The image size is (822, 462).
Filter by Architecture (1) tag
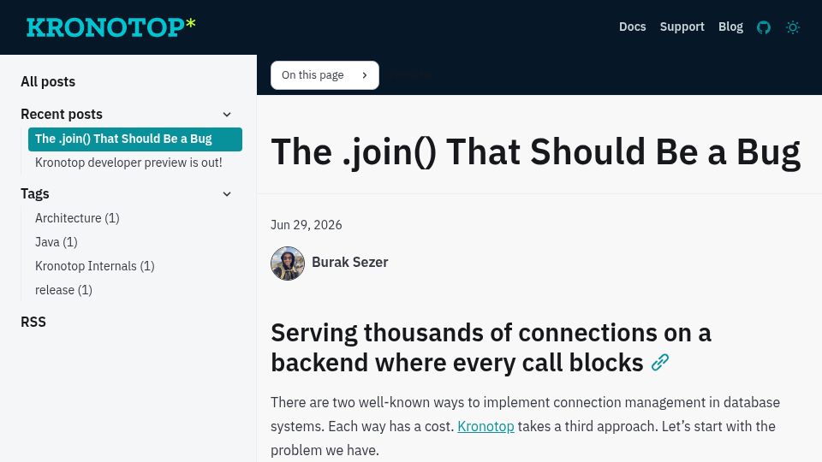coord(77,218)
